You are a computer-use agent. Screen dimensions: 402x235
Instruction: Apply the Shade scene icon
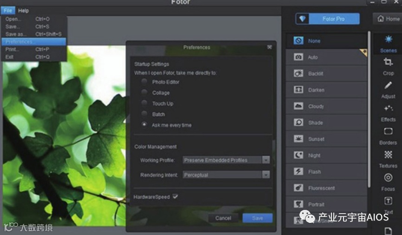coord(298,122)
